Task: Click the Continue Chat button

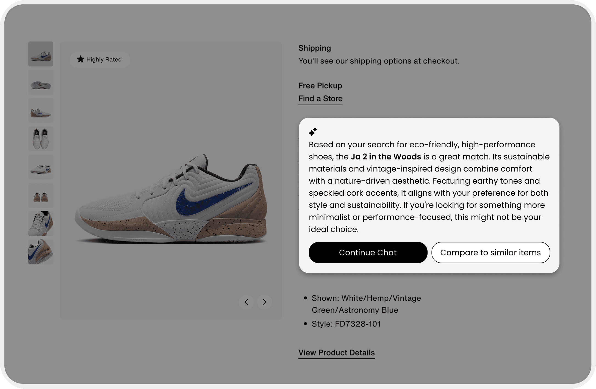Action: tap(368, 252)
